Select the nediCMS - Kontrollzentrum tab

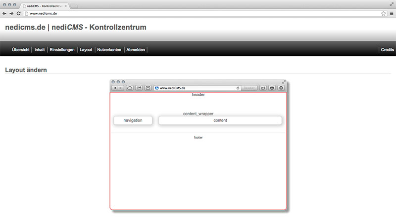(45, 6)
